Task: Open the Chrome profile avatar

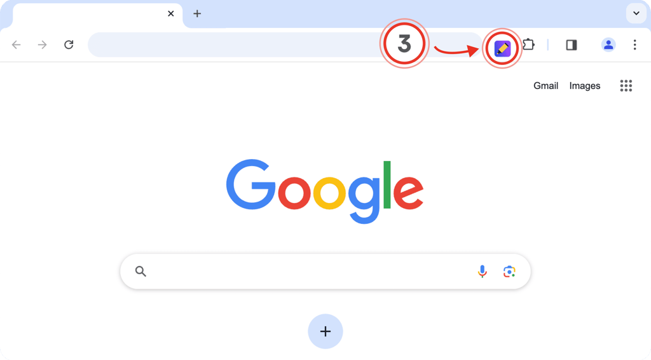Action: 608,45
